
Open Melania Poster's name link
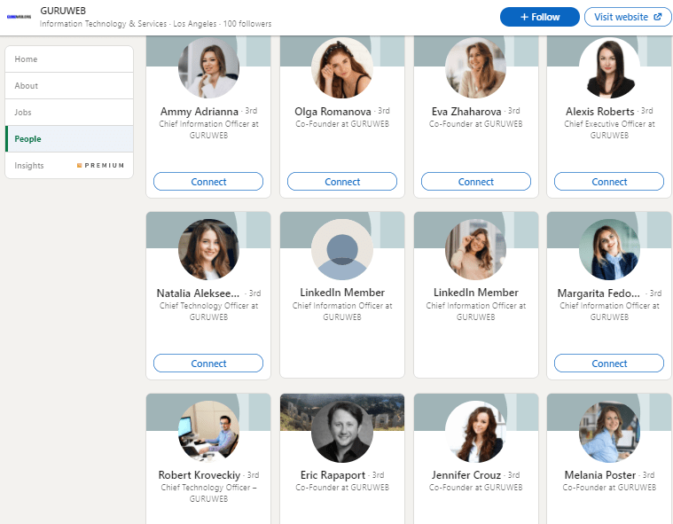point(599,475)
